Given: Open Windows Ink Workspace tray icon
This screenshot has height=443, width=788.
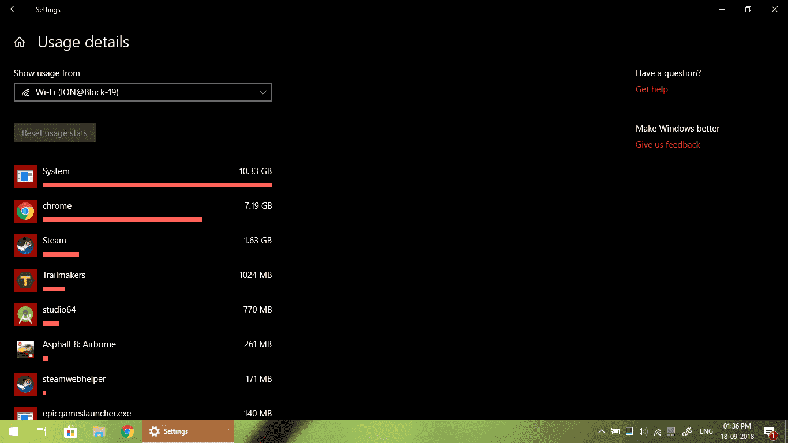Looking at the screenshot, I should [686, 431].
